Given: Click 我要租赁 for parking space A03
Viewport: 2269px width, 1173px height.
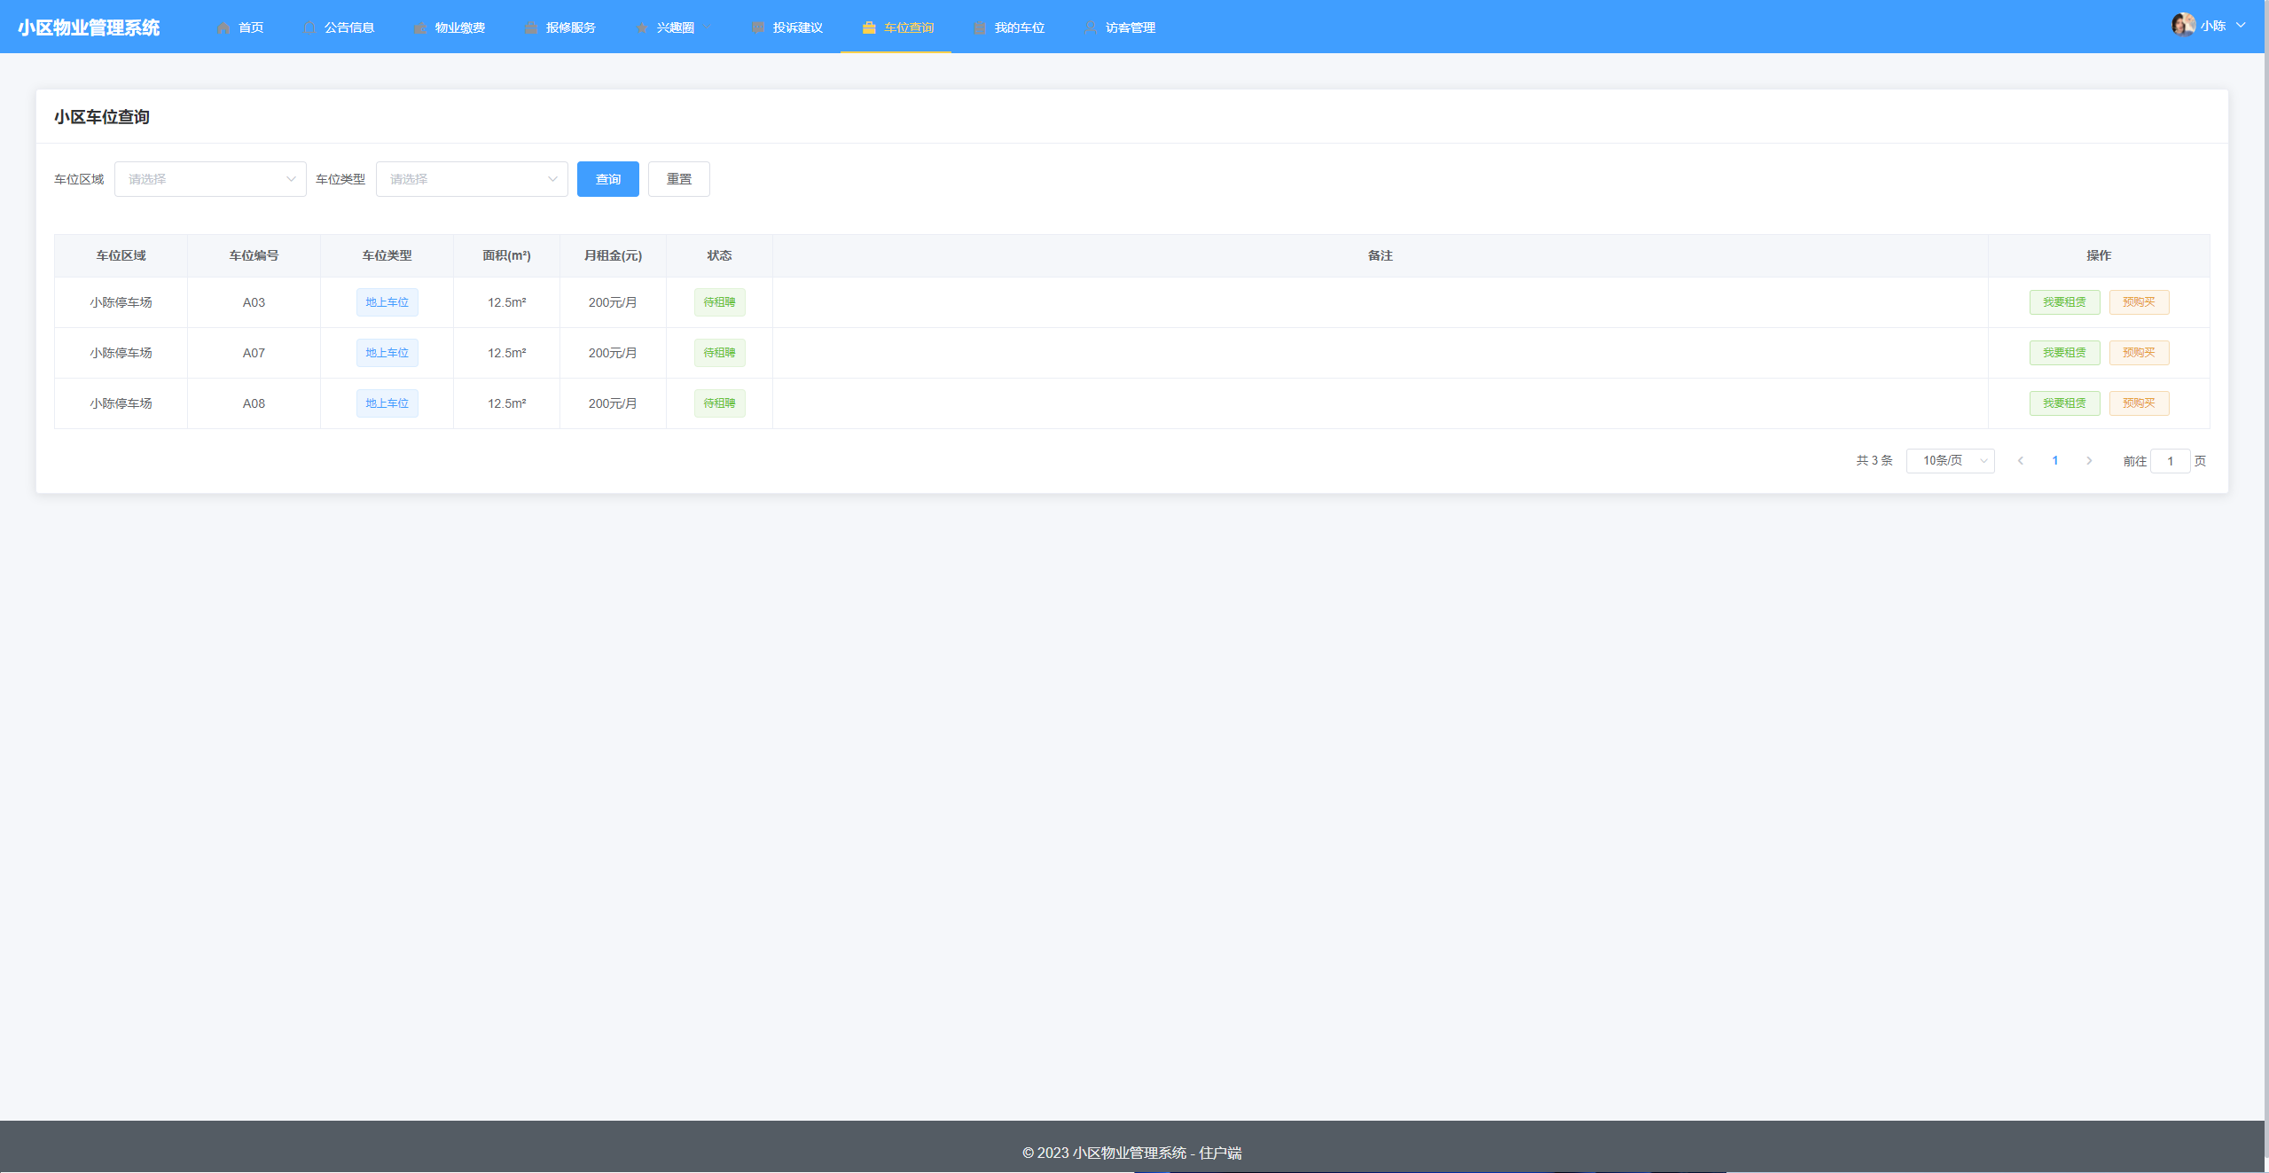Looking at the screenshot, I should pos(2064,302).
